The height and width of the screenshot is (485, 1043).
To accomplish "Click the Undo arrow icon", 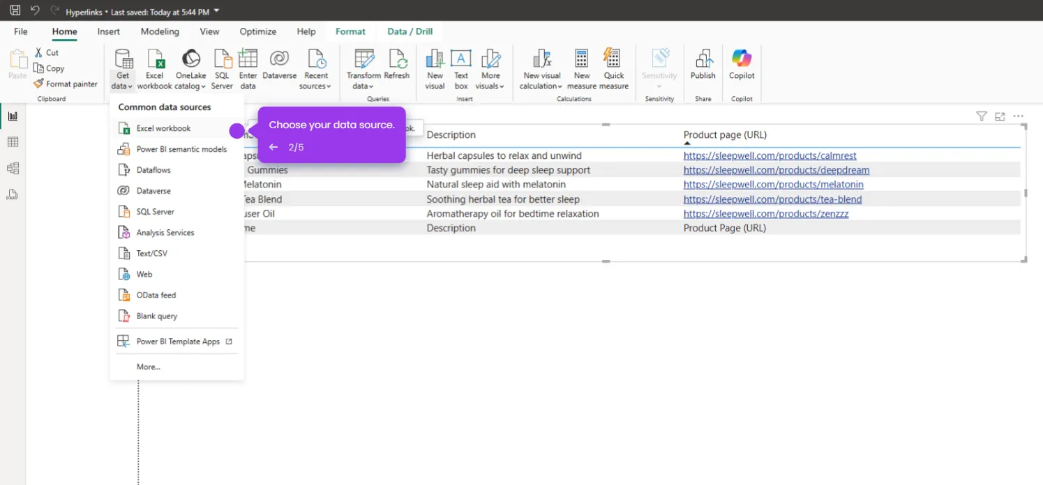I will click(35, 10).
